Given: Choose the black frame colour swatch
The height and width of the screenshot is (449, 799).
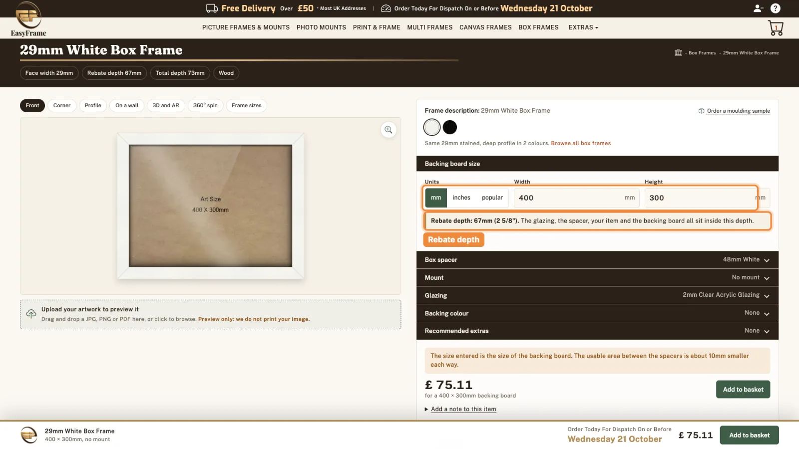Looking at the screenshot, I should tap(450, 127).
